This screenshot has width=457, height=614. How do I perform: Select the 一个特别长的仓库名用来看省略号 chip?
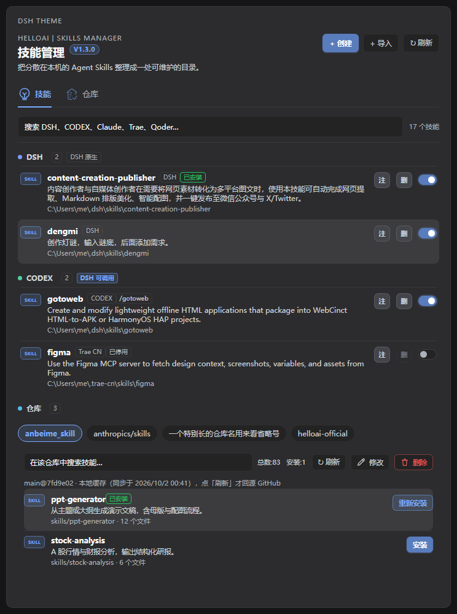(x=224, y=433)
